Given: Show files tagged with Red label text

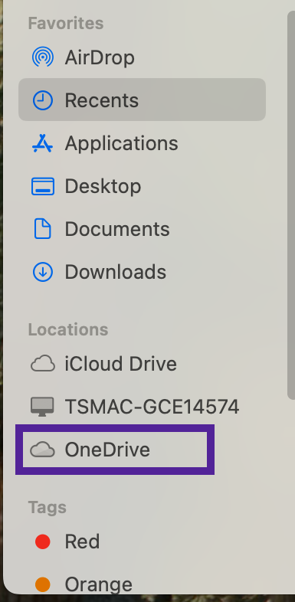Looking at the screenshot, I should click(82, 541).
